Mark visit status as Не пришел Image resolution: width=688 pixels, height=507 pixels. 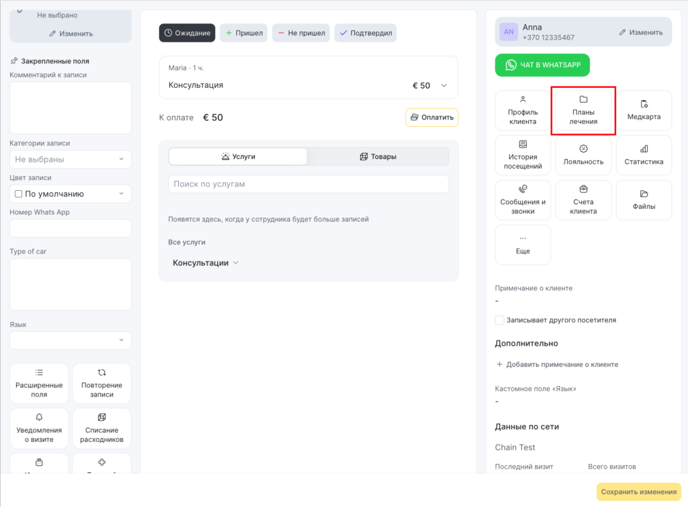coord(301,33)
